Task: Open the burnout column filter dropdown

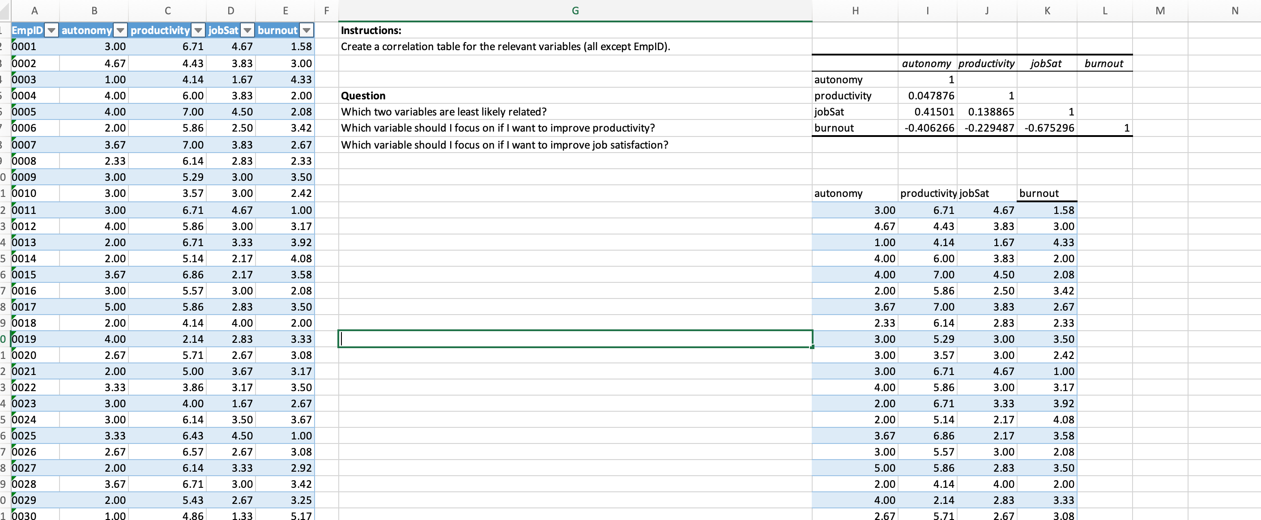Action: click(307, 30)
